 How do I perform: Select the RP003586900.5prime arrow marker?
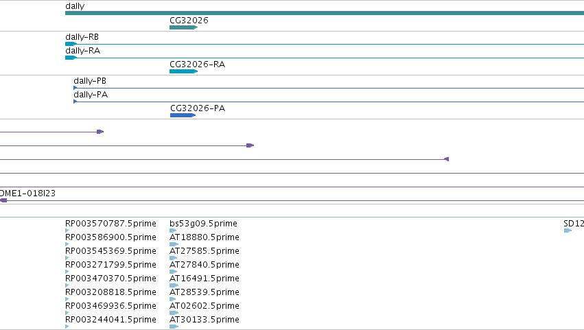(67, 244)
